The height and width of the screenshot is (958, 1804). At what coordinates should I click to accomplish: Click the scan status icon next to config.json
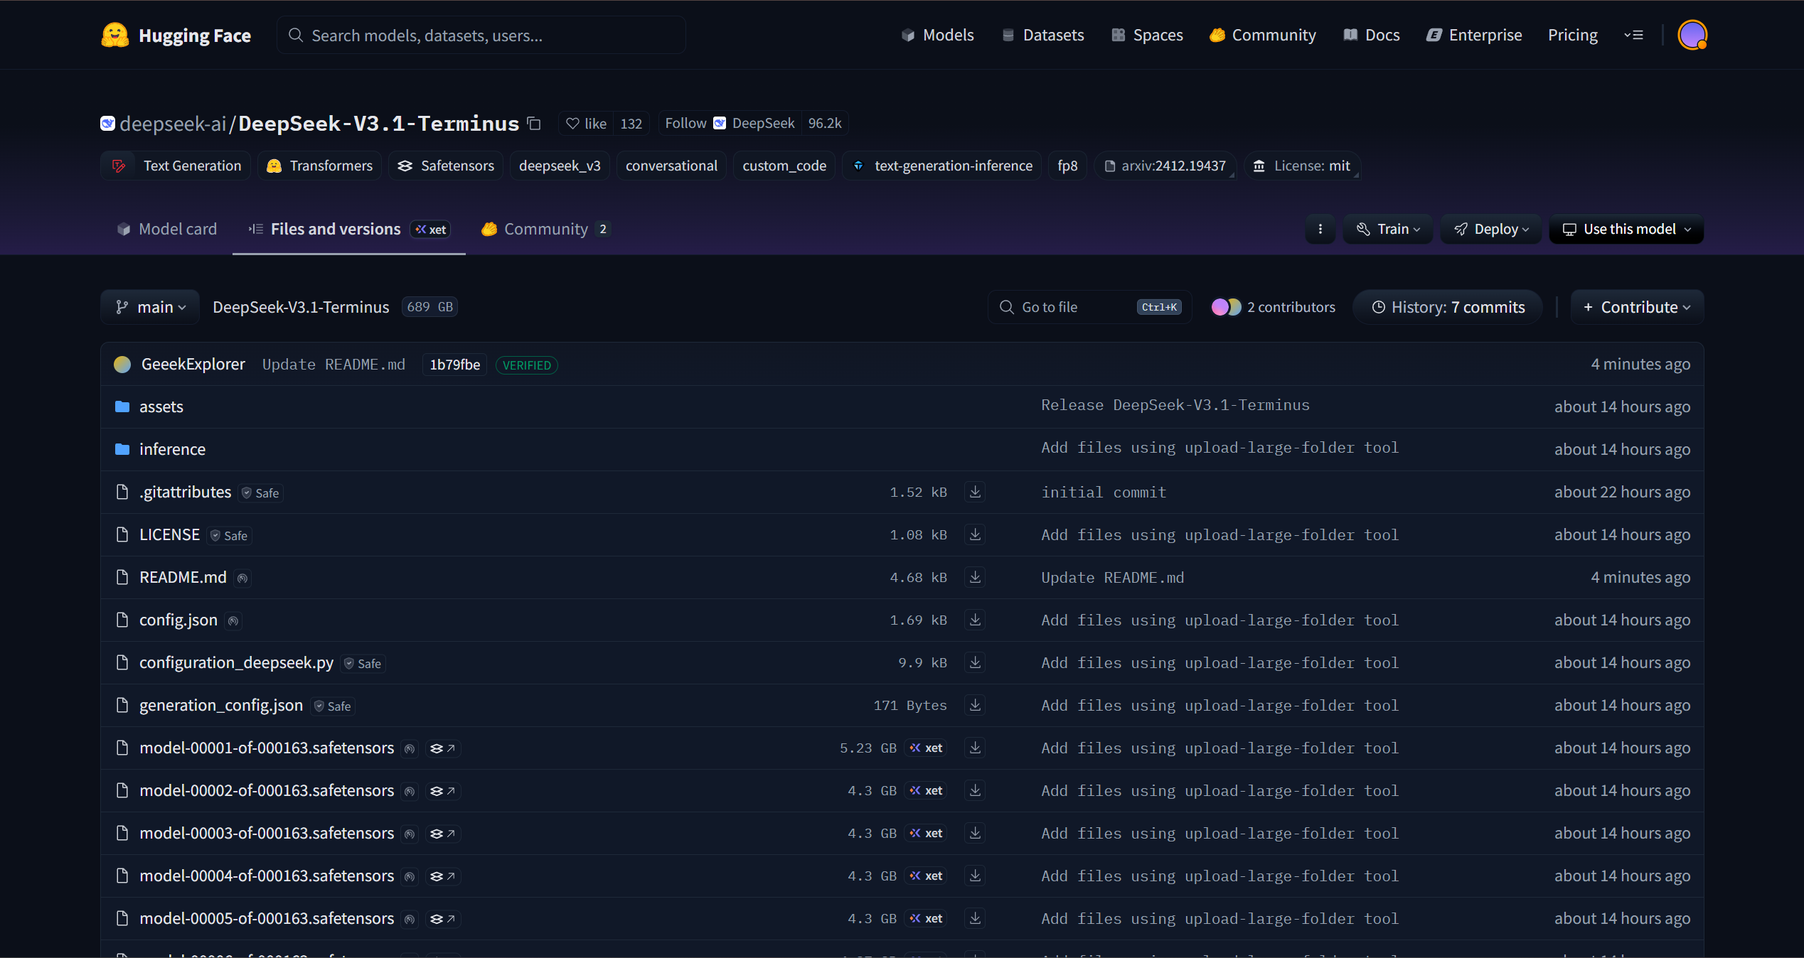coord(233,620)
